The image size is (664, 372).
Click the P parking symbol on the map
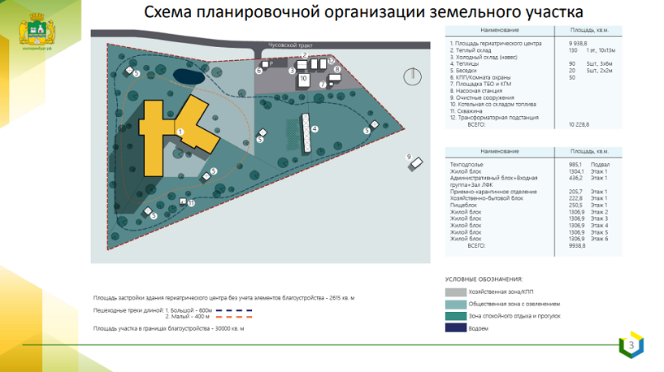tap(271, 63)
